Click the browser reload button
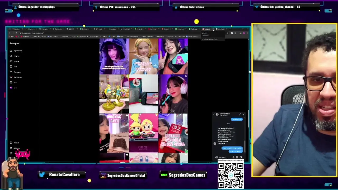 pyautogui.click(x=16, y=33)
